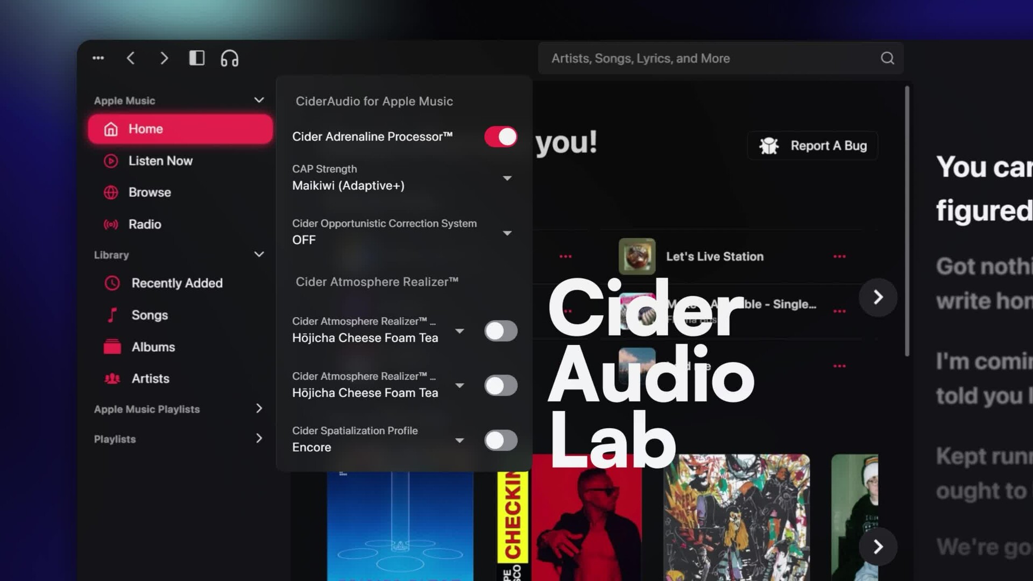Screen dimensions: 1033x581
Task: Disable Cider Adrenaline Processor toggle
Action: click(x=500, y=137)
